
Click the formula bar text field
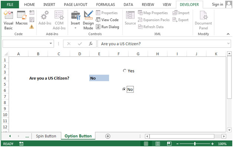tap(162, 44)
